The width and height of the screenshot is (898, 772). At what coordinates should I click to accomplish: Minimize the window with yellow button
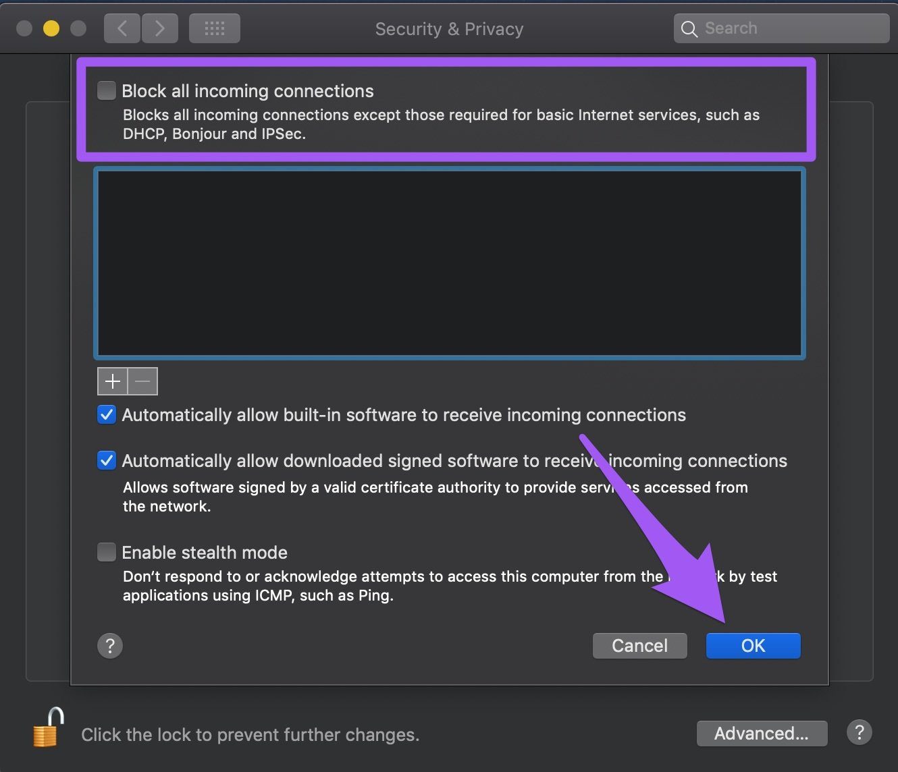pyautogui.click(x=51, y=28)
